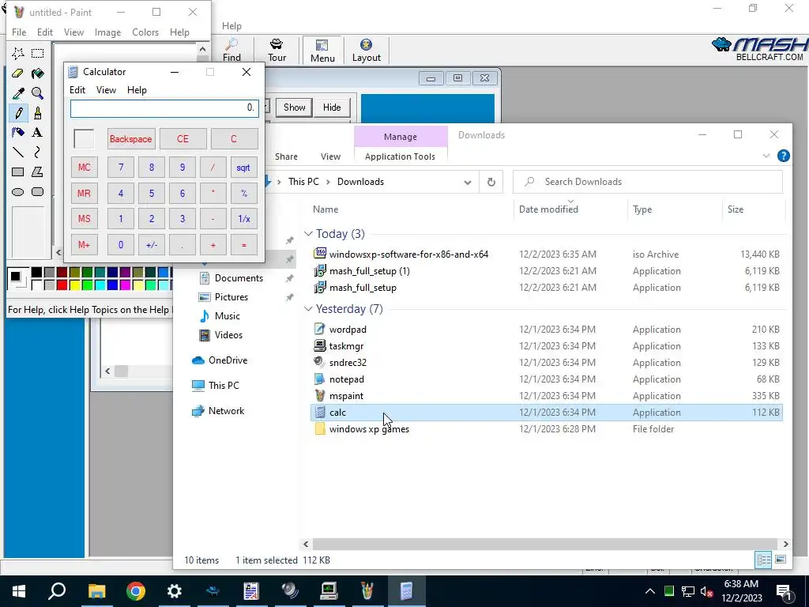Select the Rectangle shape tool
The image size is (809, 607).
click(x=18, y=172)
